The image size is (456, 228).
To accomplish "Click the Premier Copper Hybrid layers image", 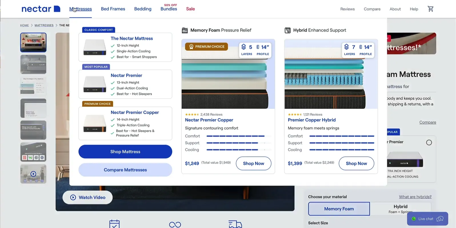I will click(331, 74).
